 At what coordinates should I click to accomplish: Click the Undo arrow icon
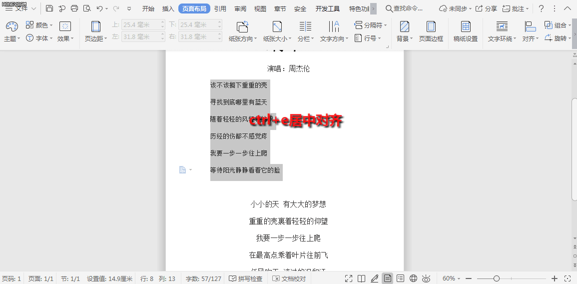click(x=99, y=8)
